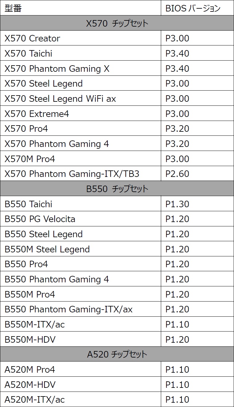This screenshot has height=407, width=234.
Task: Select the X570 Taichi row name
Action: coord(28,54)
